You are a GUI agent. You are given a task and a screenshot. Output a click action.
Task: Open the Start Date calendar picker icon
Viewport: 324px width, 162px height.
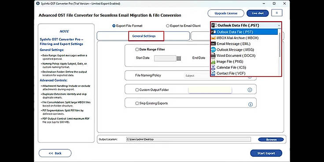click(x=179, y=59)
